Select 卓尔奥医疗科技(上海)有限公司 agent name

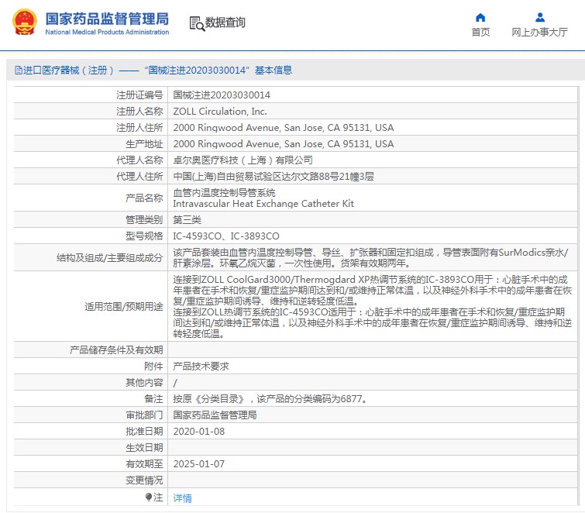point(243,160)
